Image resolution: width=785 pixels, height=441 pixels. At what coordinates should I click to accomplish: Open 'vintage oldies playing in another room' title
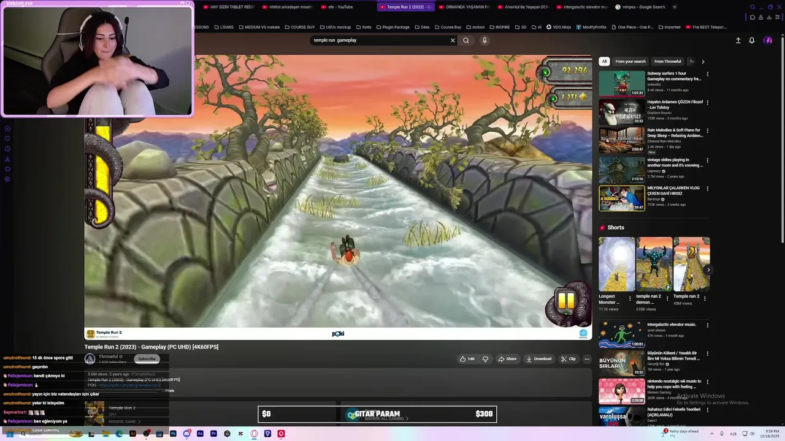pyautogui.click(x=675, y=162)
